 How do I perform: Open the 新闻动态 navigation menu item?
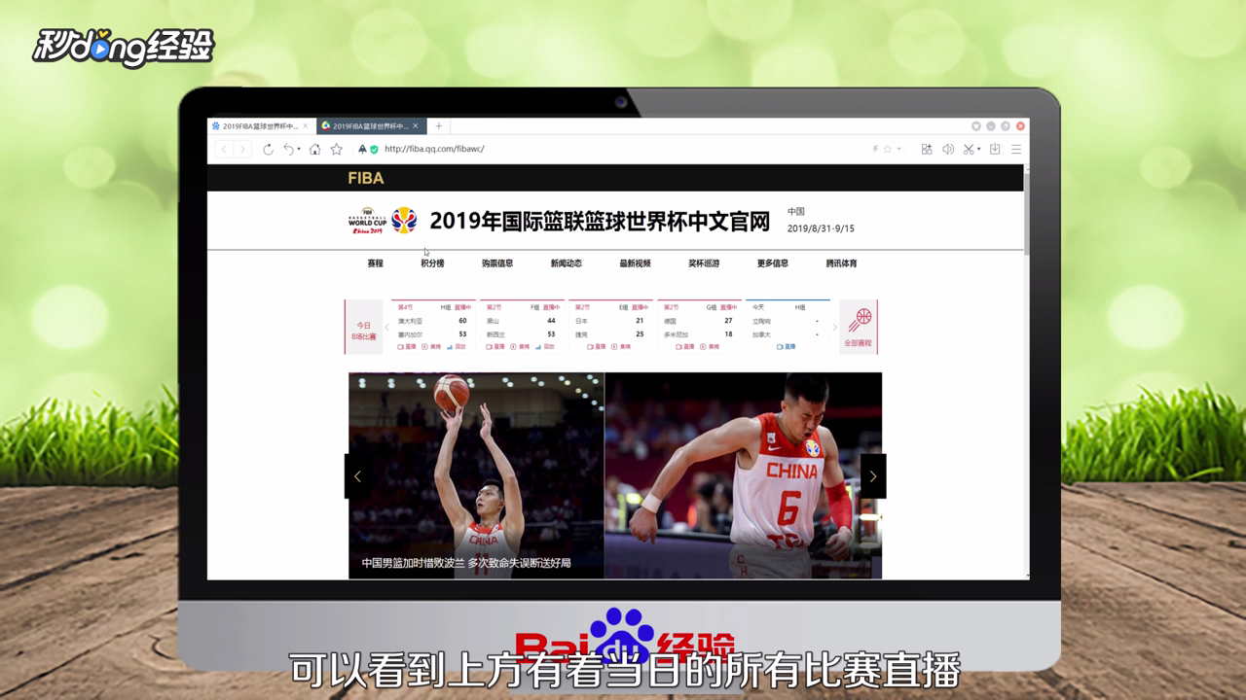[566, 263]
